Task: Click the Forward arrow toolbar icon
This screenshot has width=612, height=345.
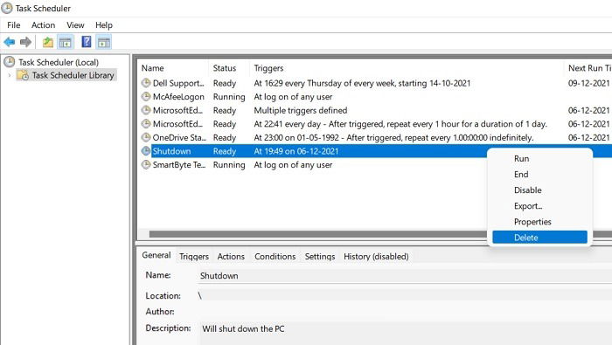Action: (x=25, y=42)
